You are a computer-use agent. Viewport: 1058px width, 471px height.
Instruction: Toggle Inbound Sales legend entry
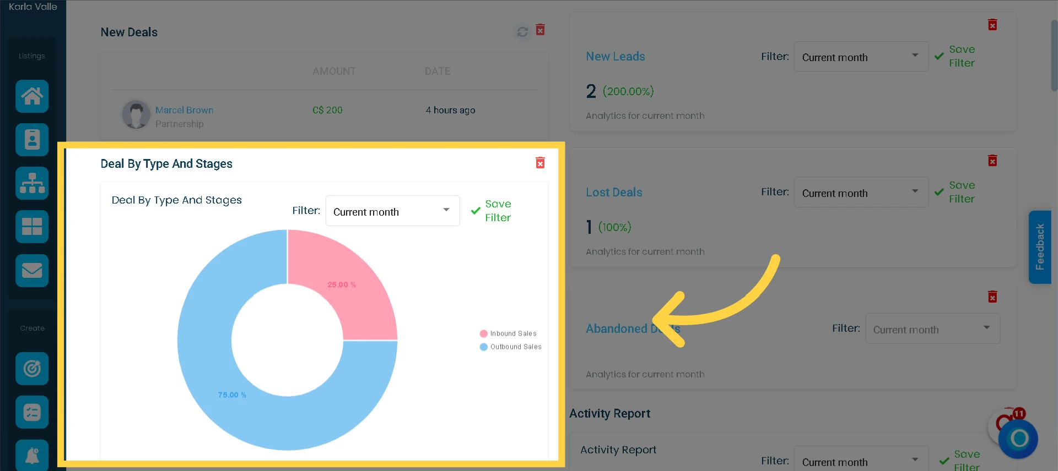click(x=508, y=333)
